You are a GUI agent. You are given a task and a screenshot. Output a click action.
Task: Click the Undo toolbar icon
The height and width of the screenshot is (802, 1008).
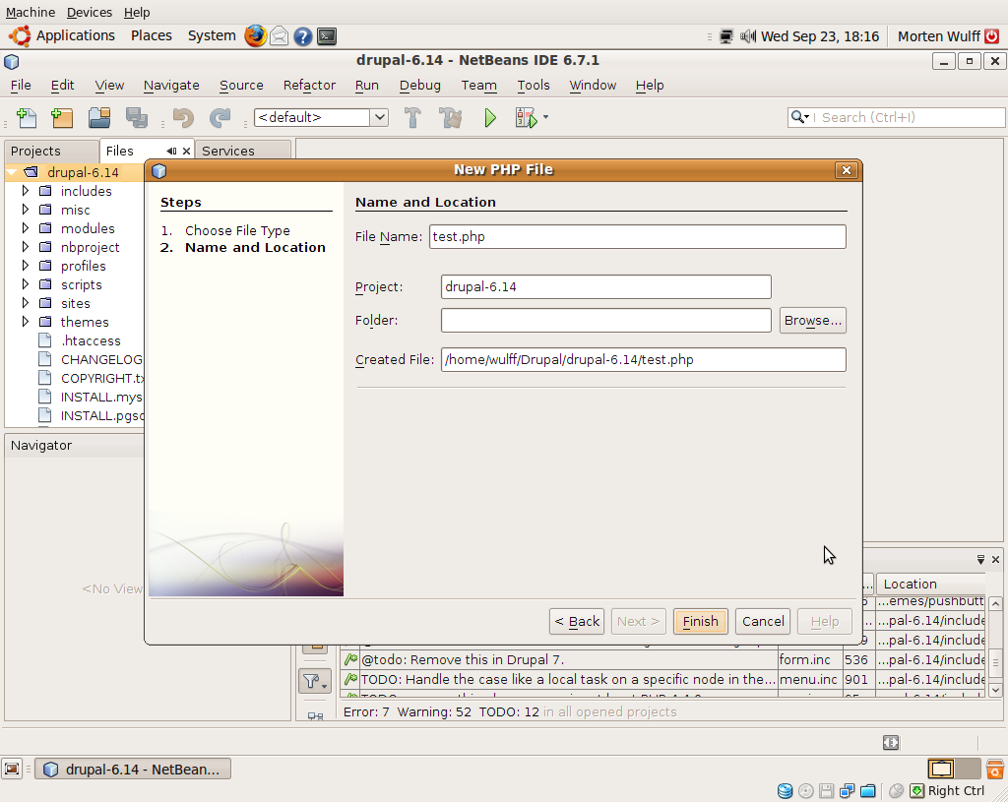click(x=183, y=118)
